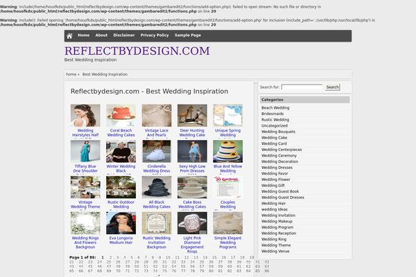Jump to last page 86
Image resolution: width=416 pixels, height=277 pixels.
pos(267,271)
